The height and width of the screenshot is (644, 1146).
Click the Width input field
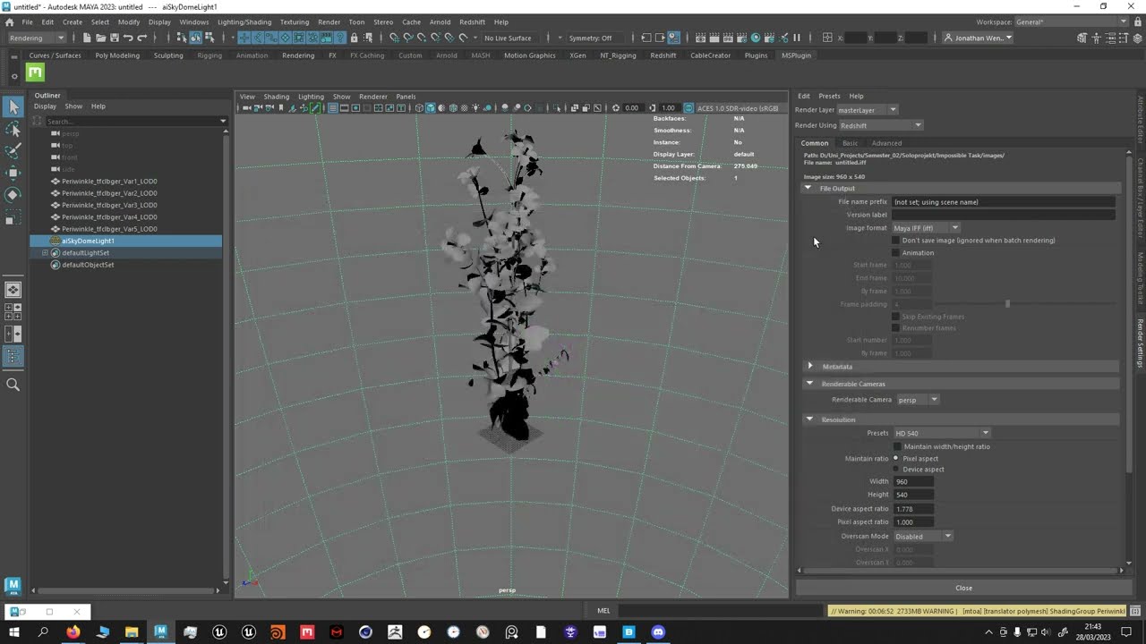913,481
